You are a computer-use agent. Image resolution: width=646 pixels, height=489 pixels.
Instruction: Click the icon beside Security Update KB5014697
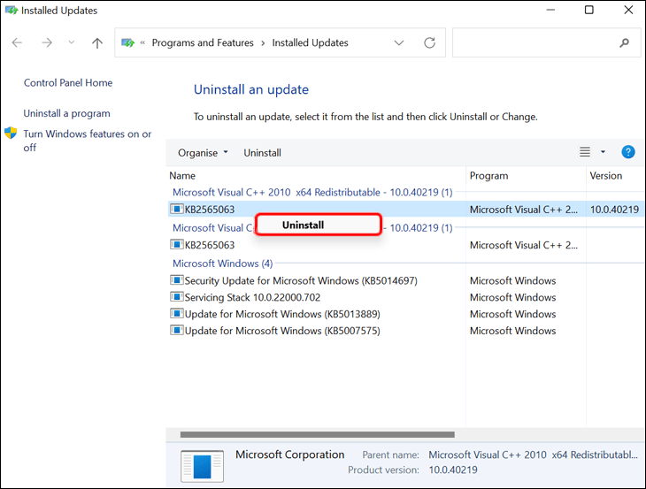tap(177, 280)
